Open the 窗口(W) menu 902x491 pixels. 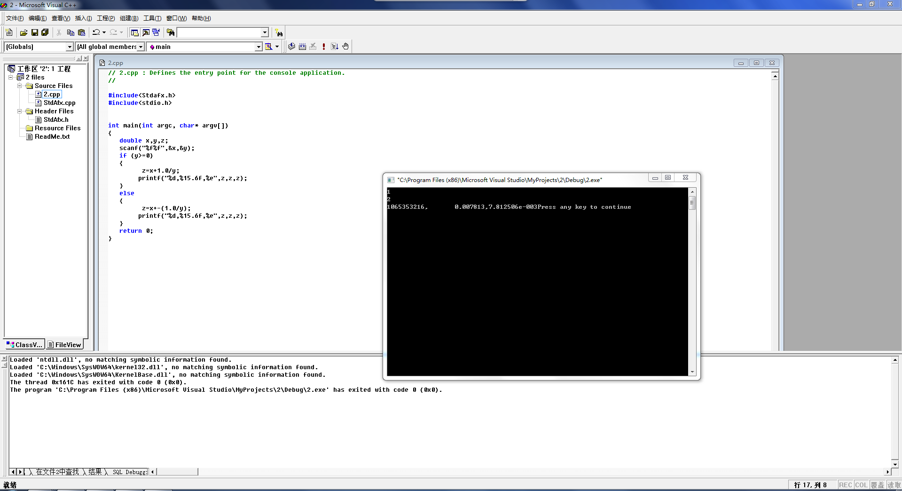click(x=176, y=18)
